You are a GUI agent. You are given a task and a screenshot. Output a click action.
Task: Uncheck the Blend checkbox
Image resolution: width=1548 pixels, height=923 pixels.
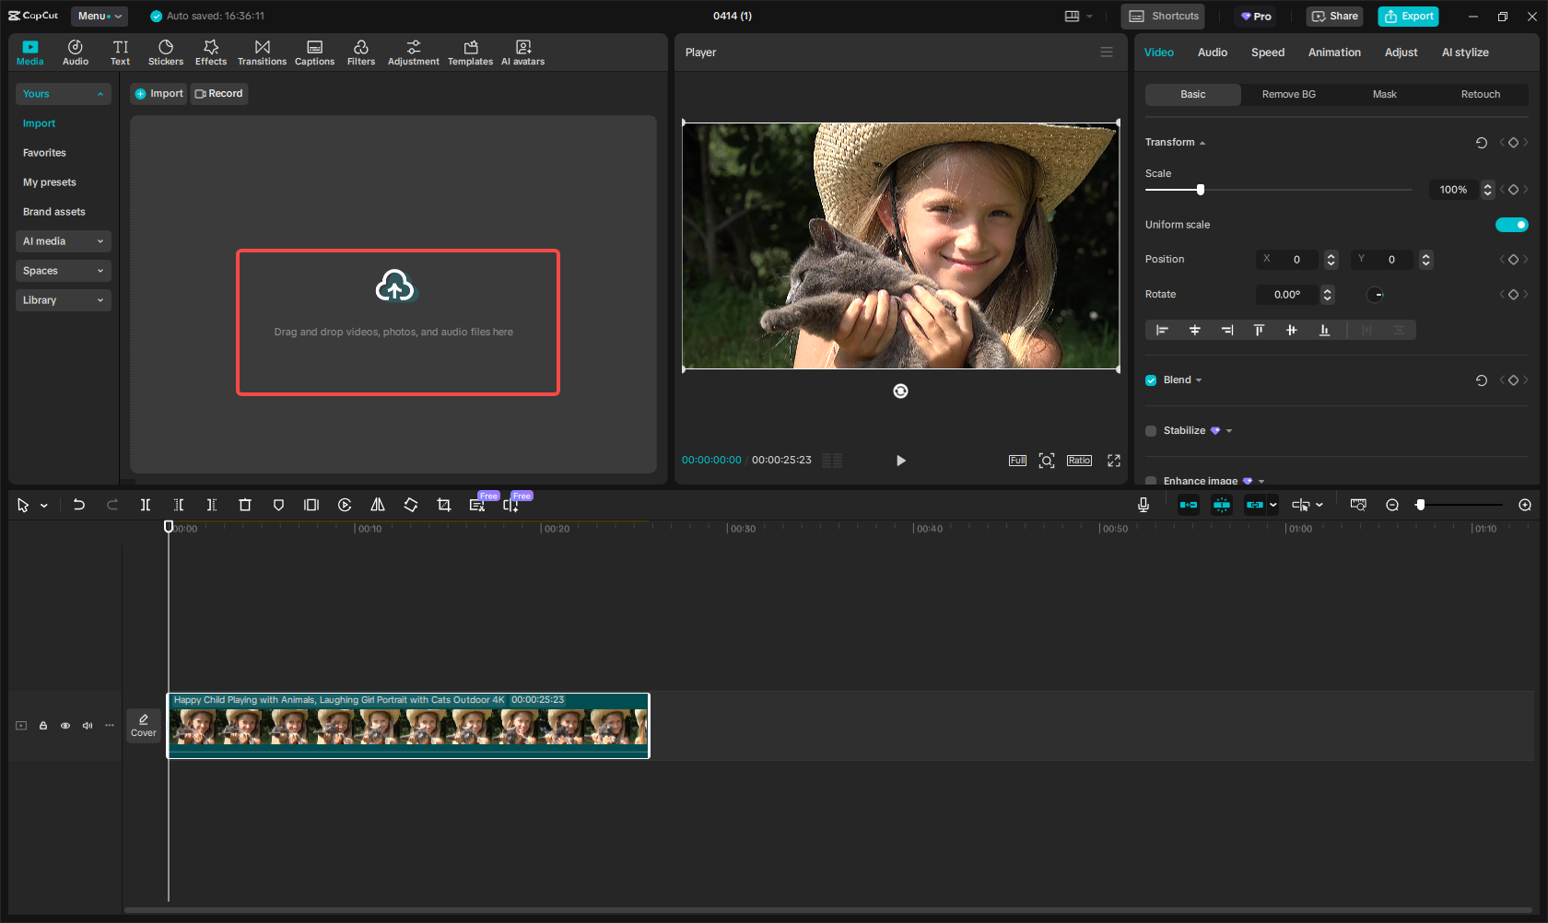[x=1151, y=380]
